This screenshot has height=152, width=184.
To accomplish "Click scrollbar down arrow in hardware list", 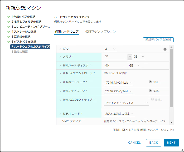I will pyautogui.click(x=171, y=123).
